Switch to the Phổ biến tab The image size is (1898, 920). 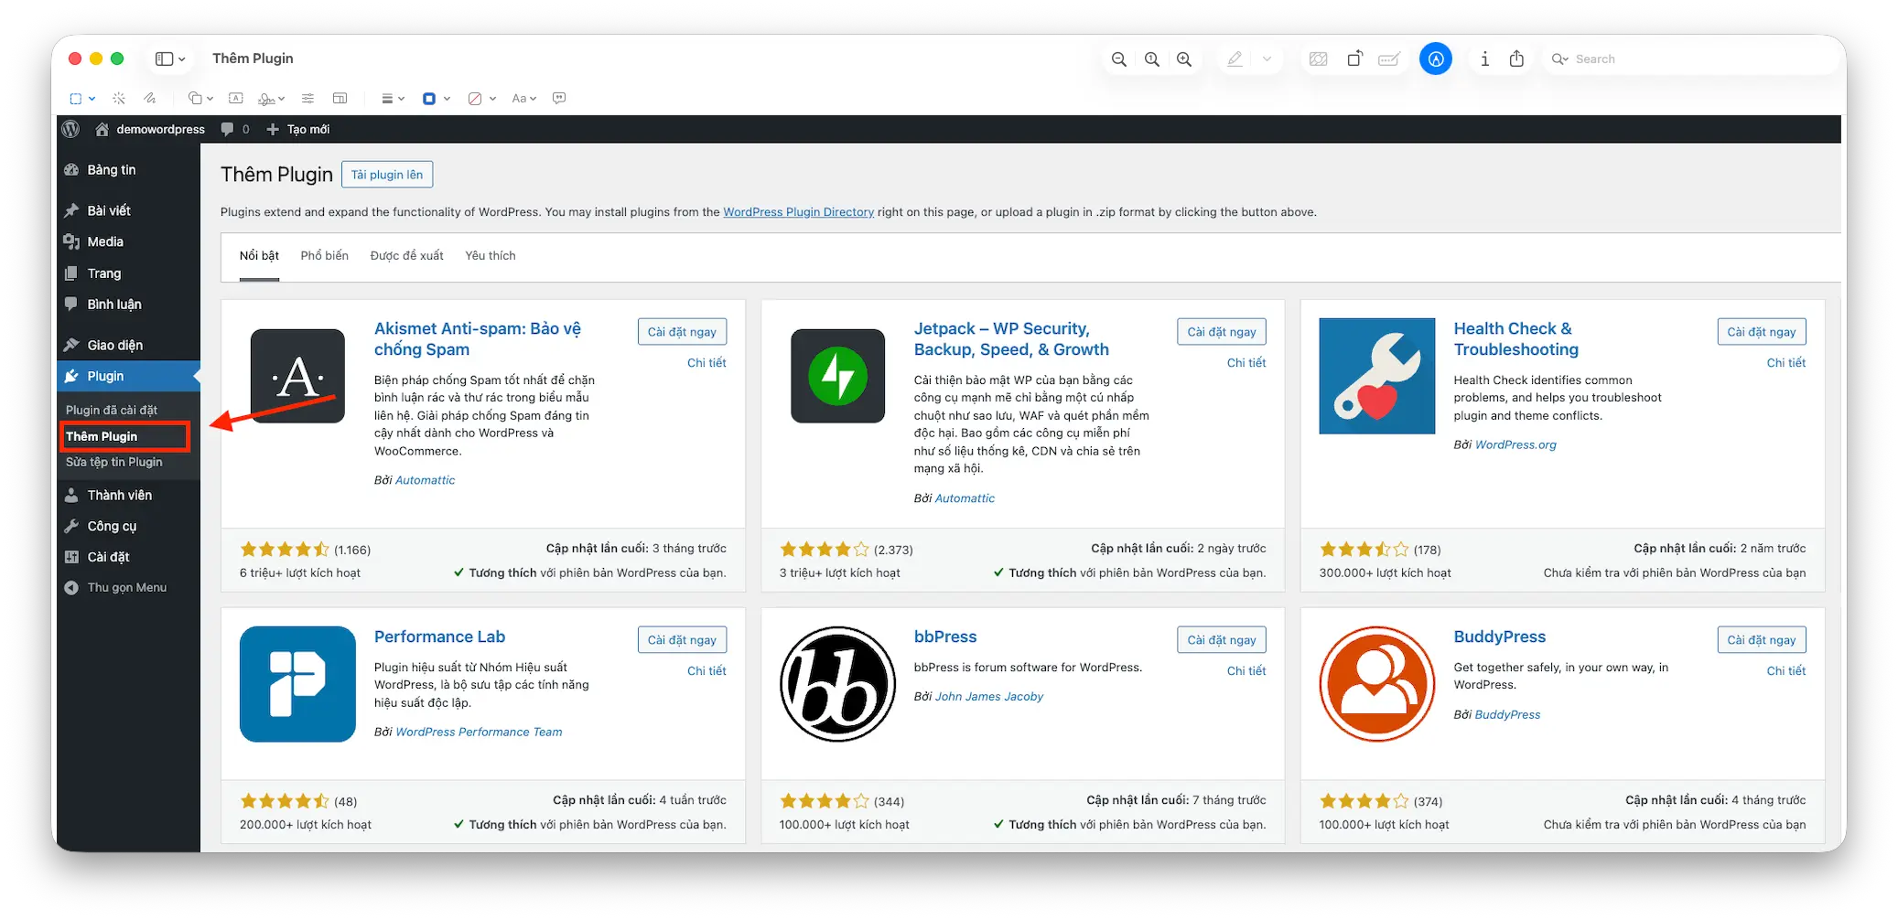(323, 255)
